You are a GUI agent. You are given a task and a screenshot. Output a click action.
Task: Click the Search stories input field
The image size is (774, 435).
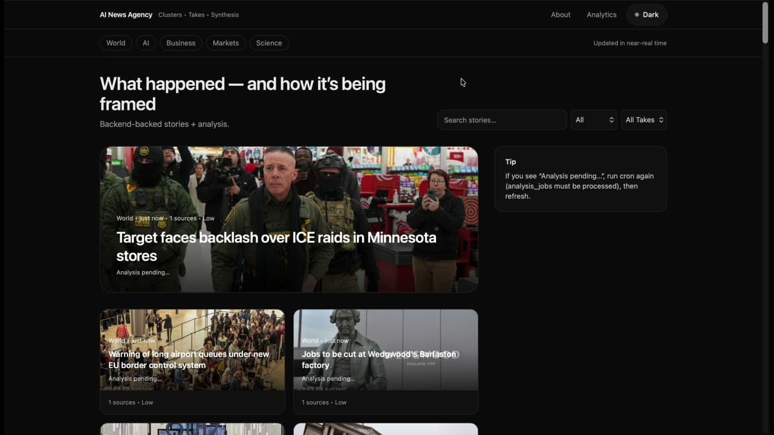(501, 120)
